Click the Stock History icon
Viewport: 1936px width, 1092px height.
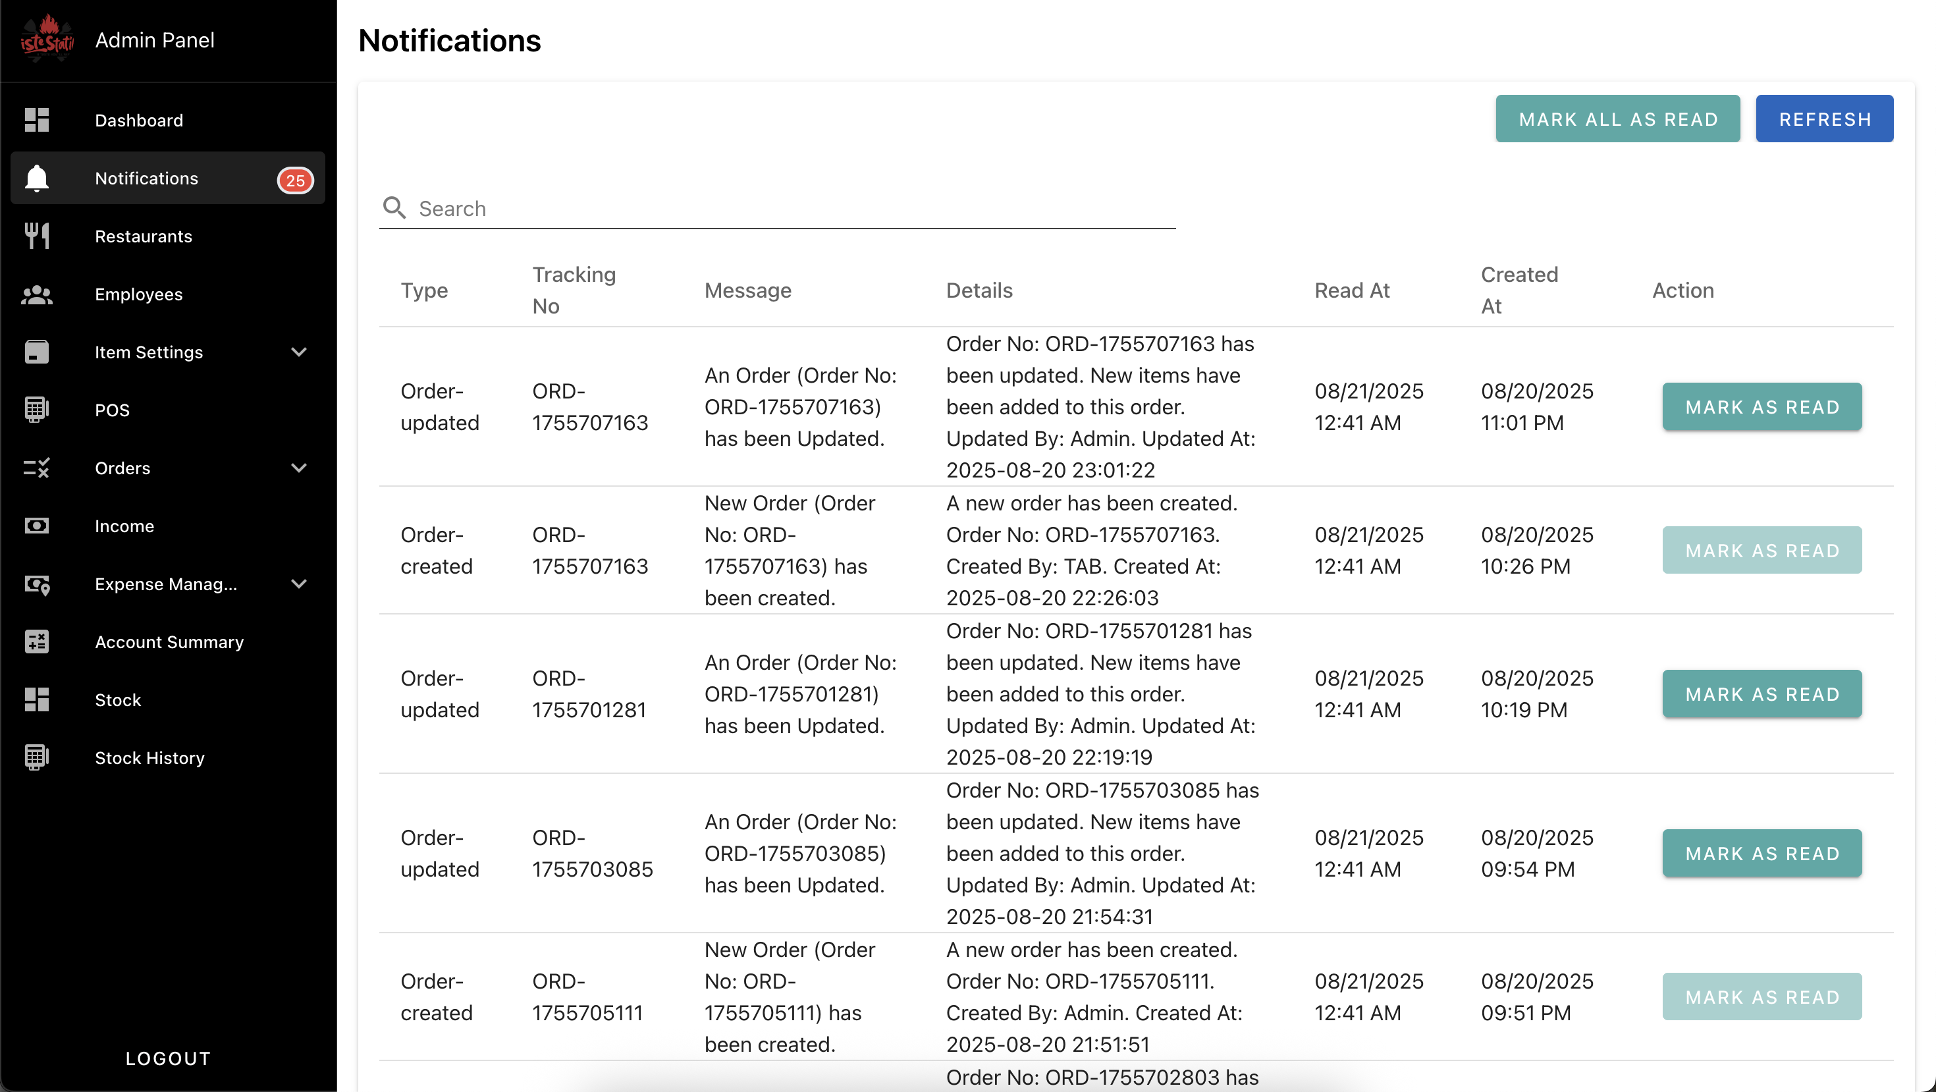pyautogui.click(x=36, y=757)
